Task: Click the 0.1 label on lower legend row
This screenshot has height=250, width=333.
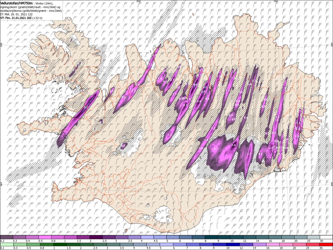Action: click(2, 248)
